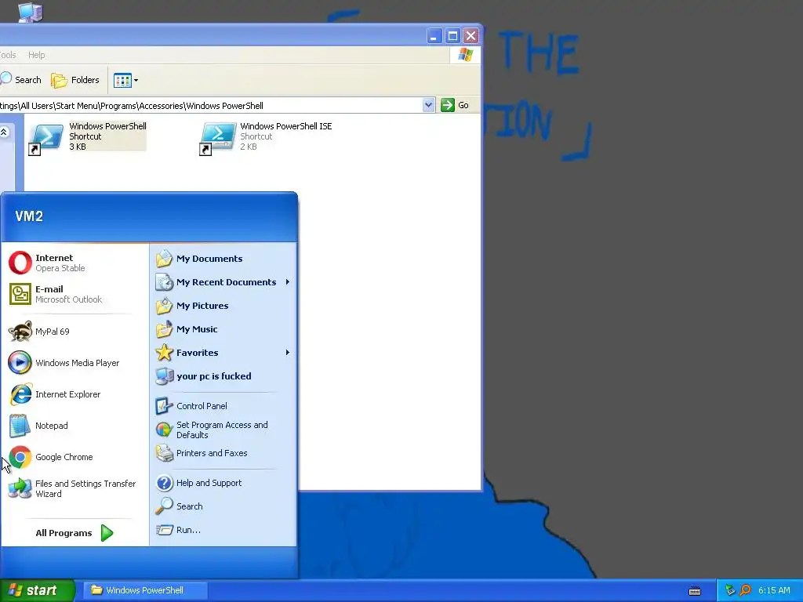803x602 pixels.
Task: Click the network tray icon
Action: (x=730, y=590)
